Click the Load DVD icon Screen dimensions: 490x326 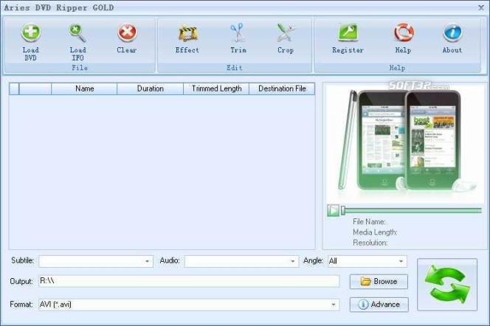(x=31, y=32)
